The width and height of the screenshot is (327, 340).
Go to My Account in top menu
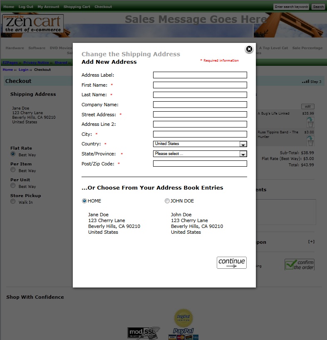pos(48,7)
